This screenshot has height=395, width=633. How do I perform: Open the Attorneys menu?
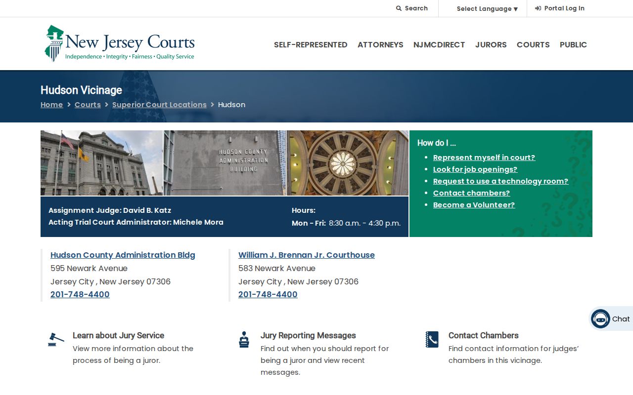[x=380, y=44]
